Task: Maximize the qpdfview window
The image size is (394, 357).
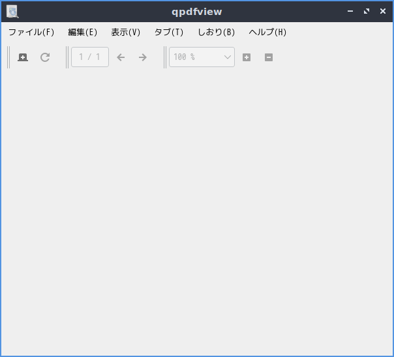Action: click(367, 11)
